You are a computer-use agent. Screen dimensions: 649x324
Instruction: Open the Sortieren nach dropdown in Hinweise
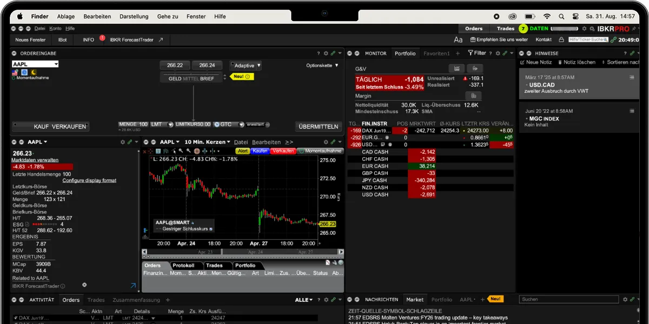[620, 62]
